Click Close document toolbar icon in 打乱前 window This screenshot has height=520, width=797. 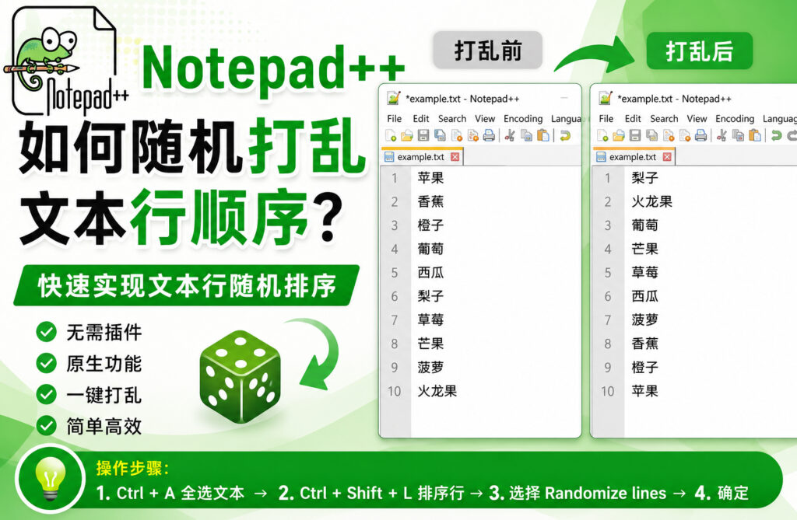point(456,135)
